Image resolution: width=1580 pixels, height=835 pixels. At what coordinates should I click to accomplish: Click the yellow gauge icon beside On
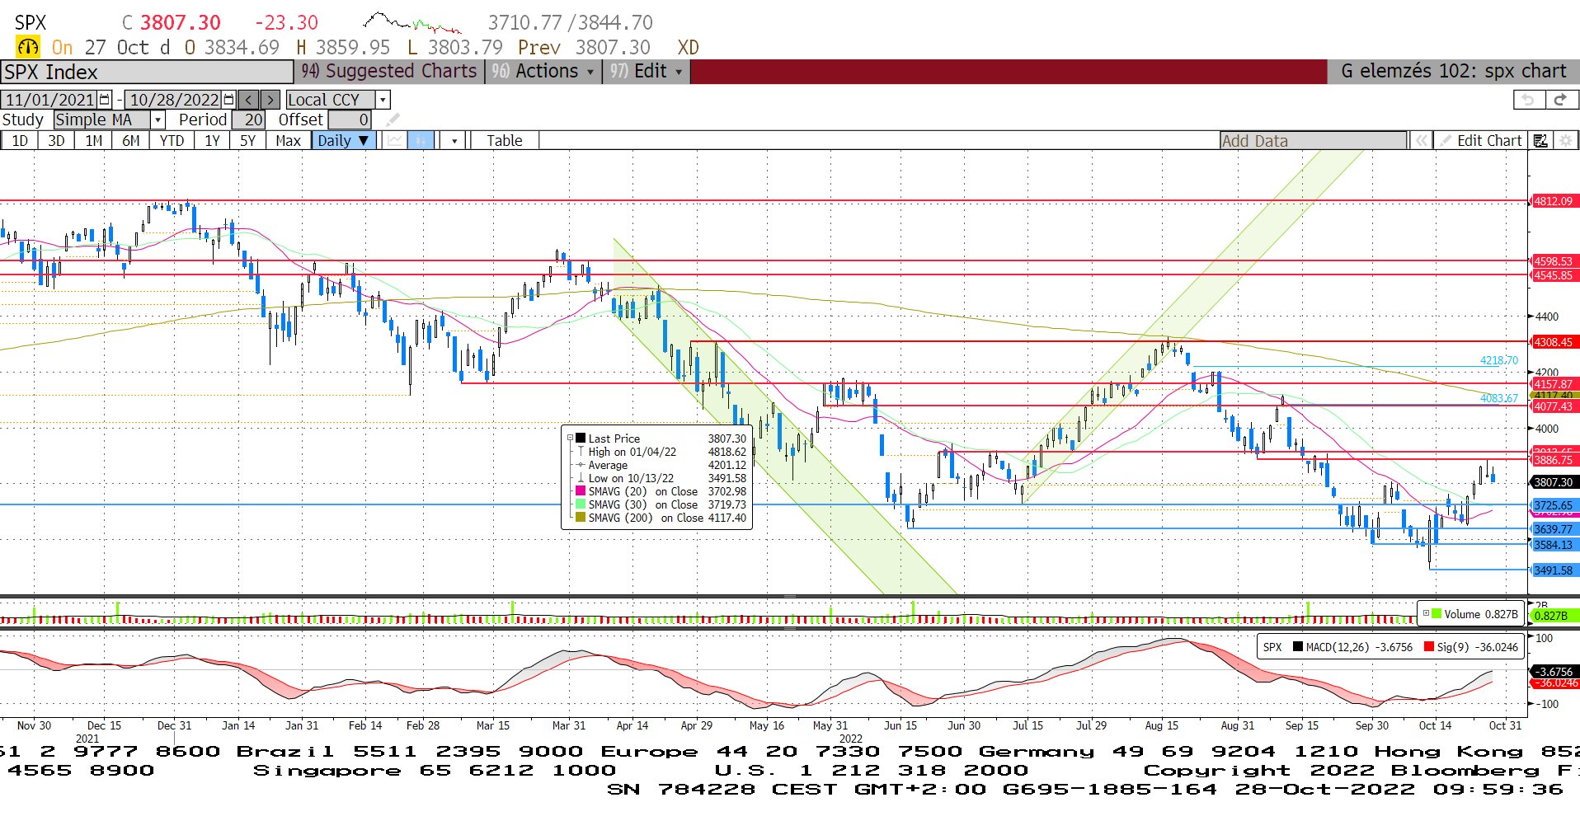click(x=28, y=47)
